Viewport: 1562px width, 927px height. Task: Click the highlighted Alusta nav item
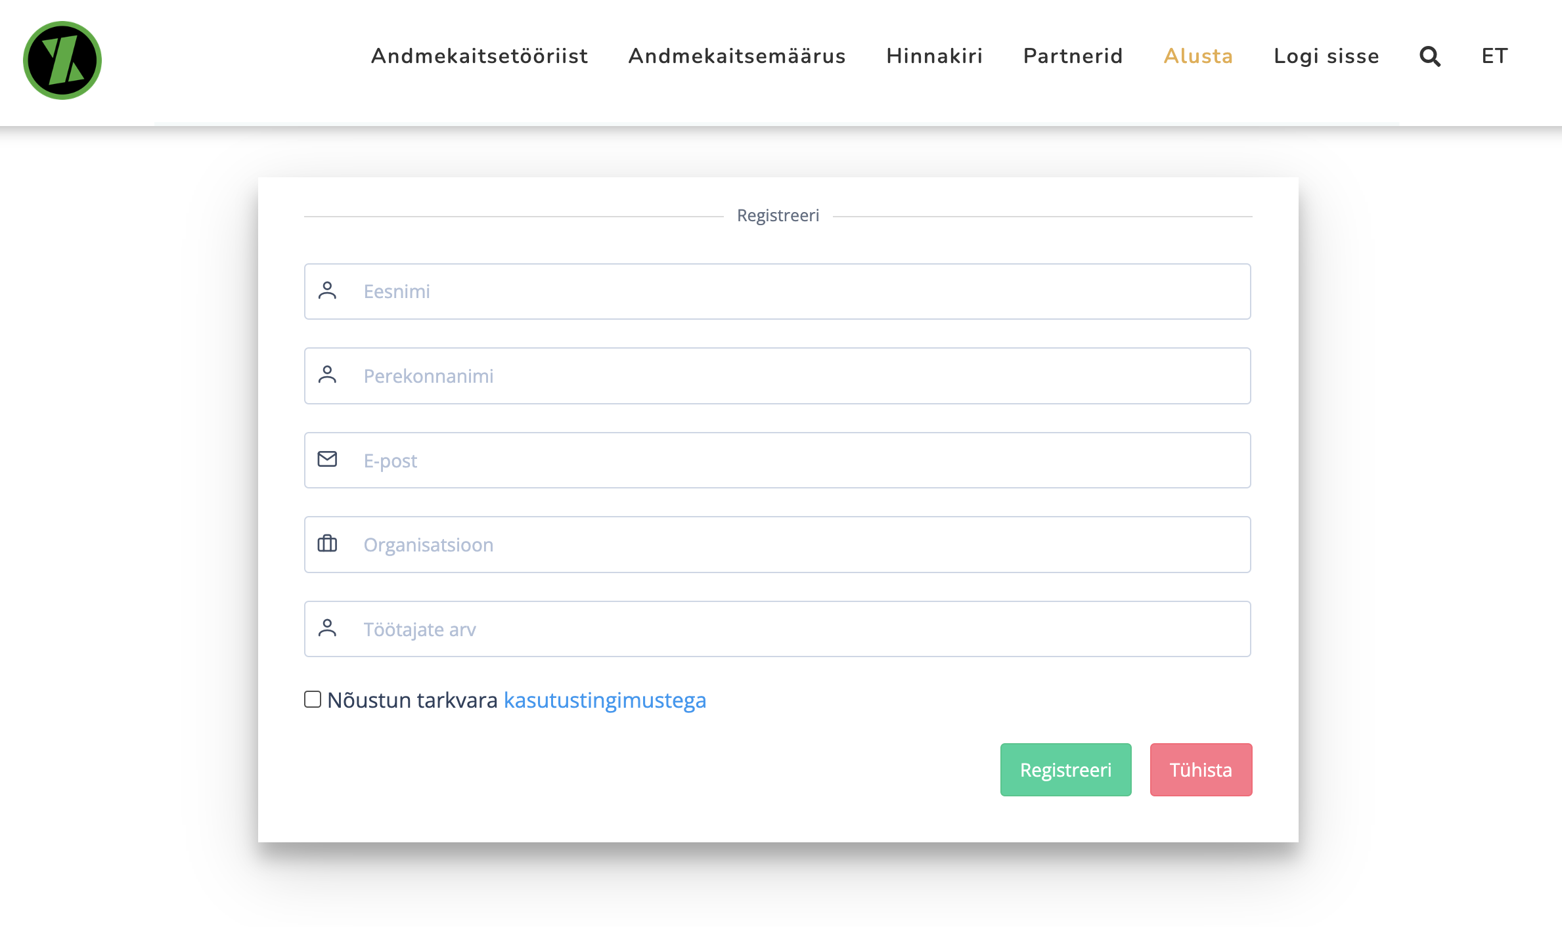1198,56
